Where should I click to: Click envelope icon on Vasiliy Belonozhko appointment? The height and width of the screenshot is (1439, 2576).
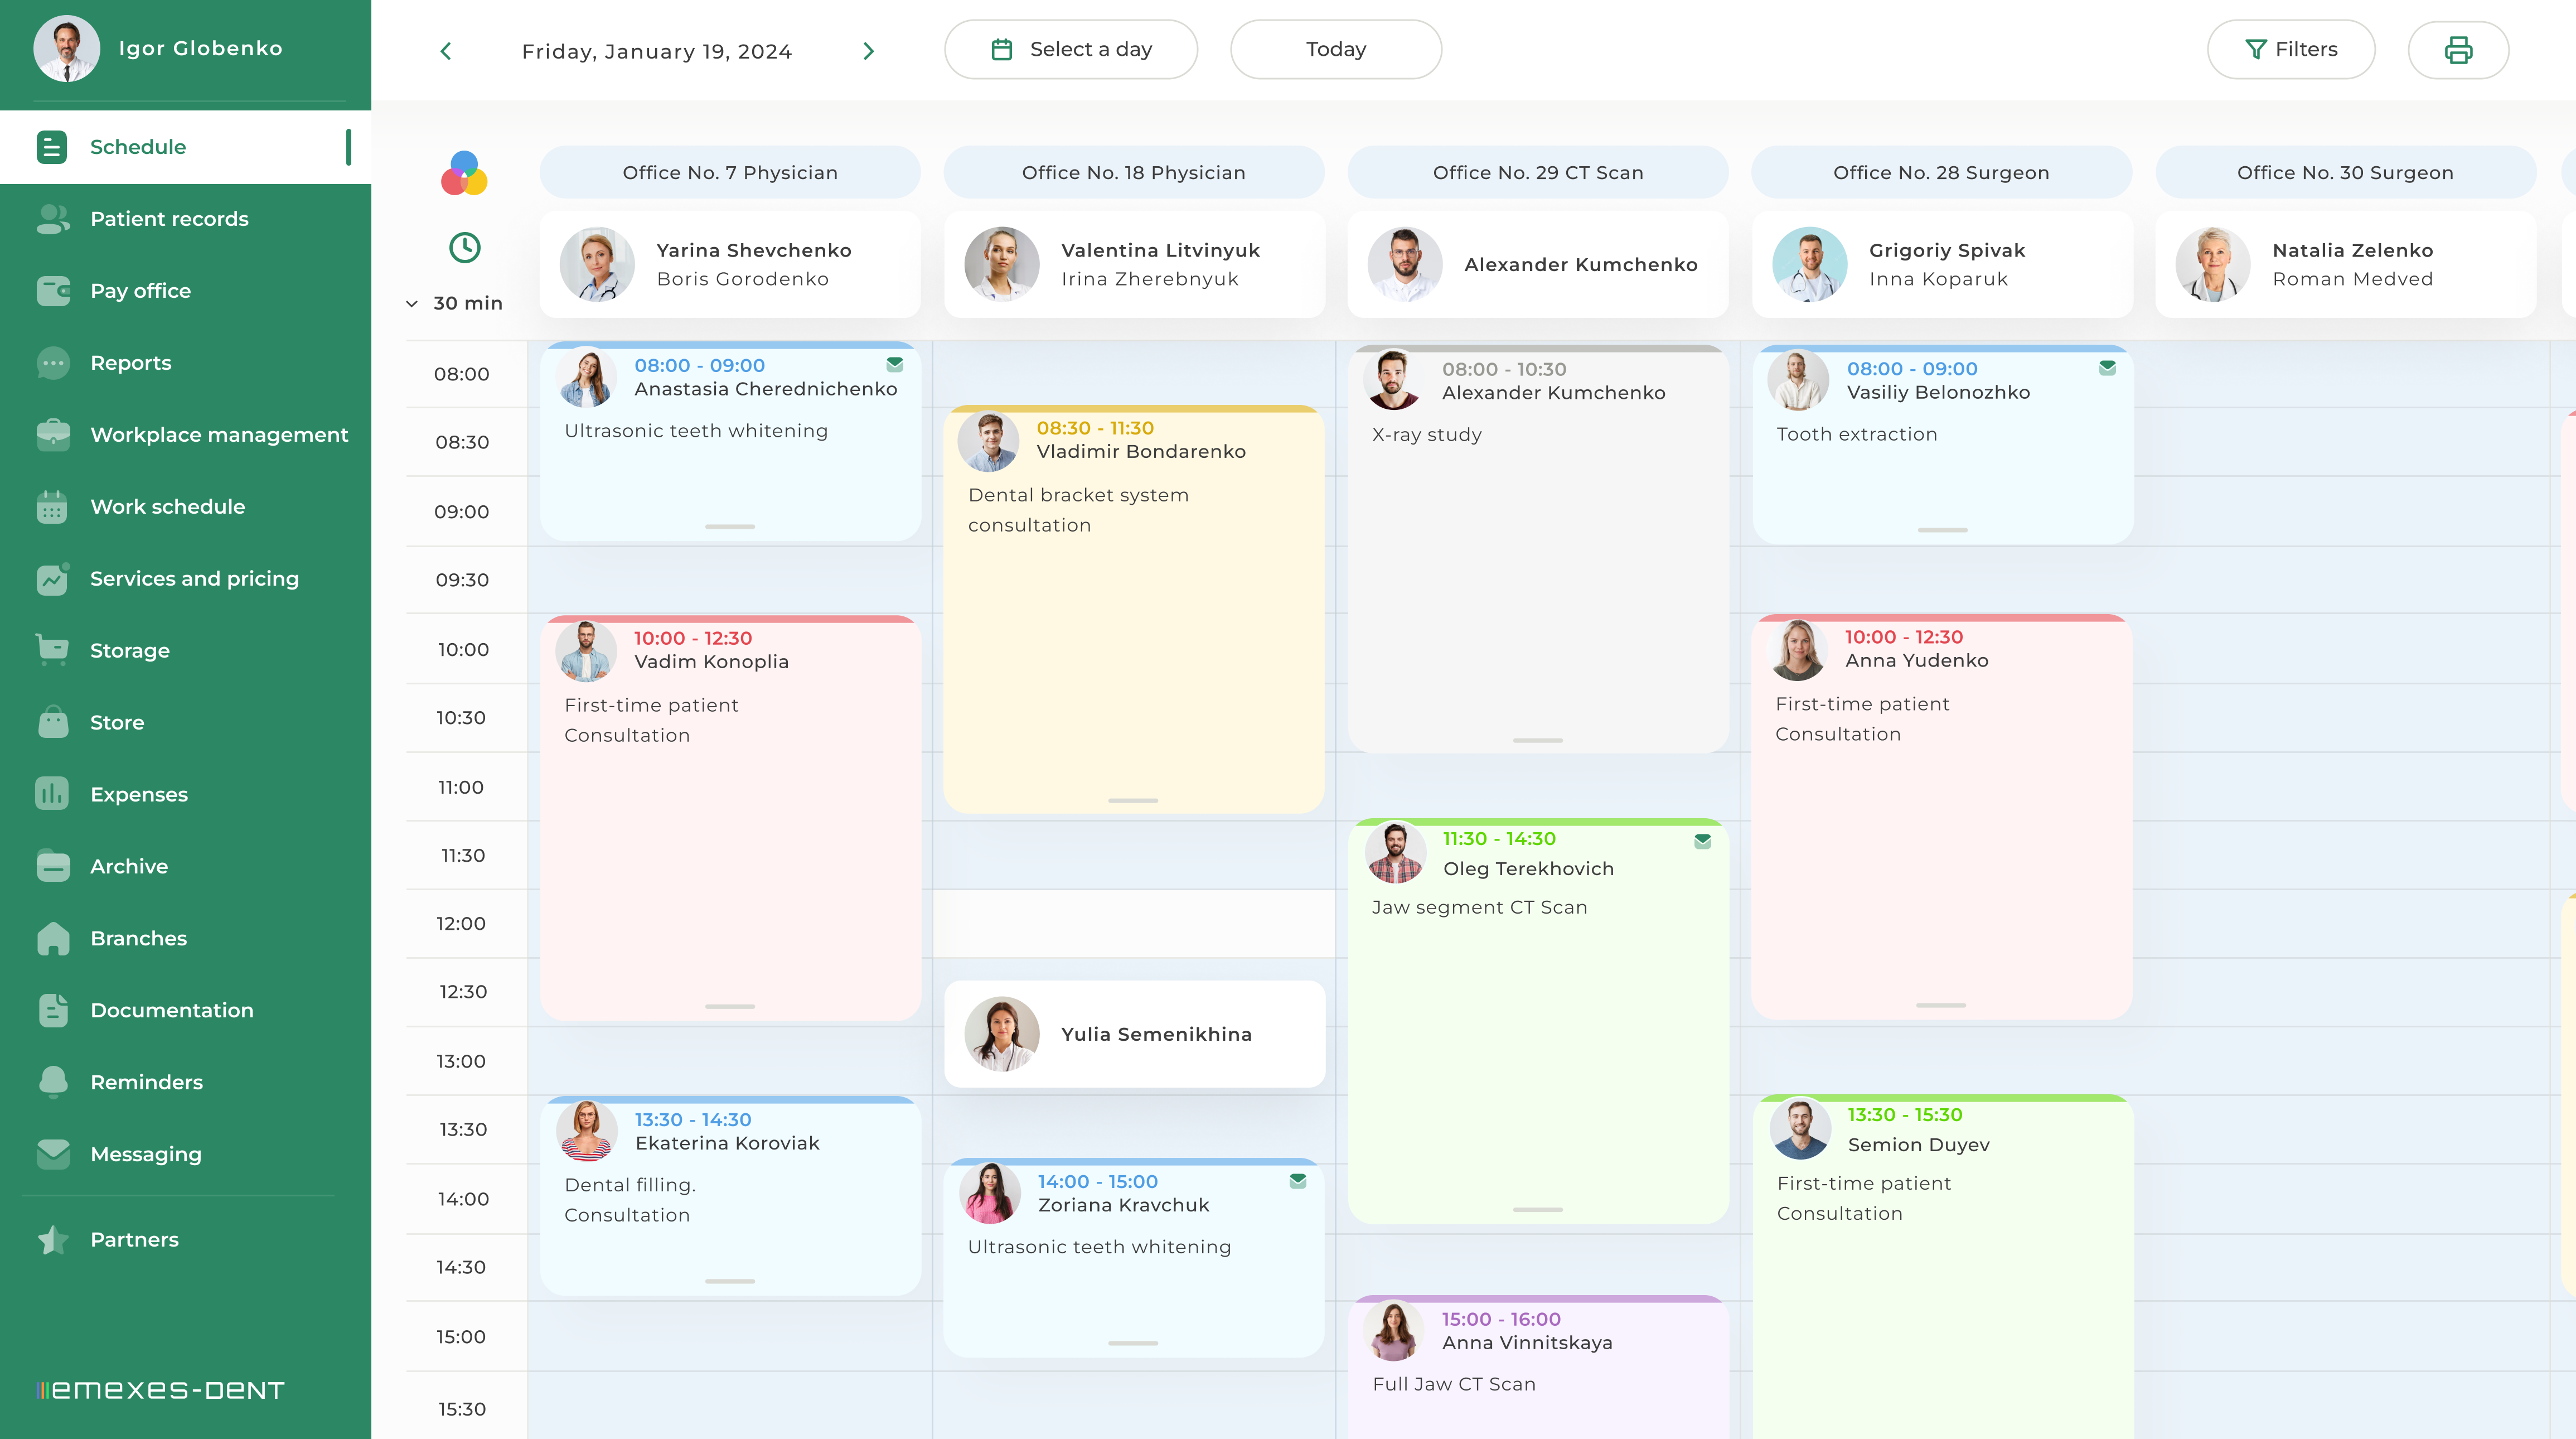[x=2107, y=368]
